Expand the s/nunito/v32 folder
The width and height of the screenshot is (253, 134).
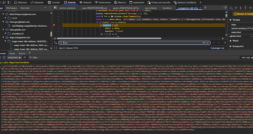[5, 33]
